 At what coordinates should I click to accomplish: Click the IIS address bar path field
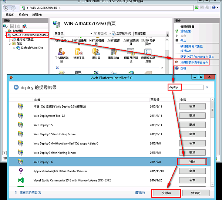(x=107, y=8)
